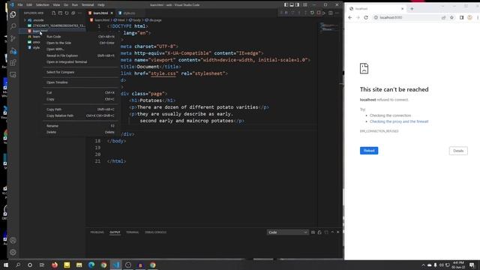Click New File icon in the Explorer header
Screen dimensions: 480x270
pyautogui.click(x=53, y=13)
